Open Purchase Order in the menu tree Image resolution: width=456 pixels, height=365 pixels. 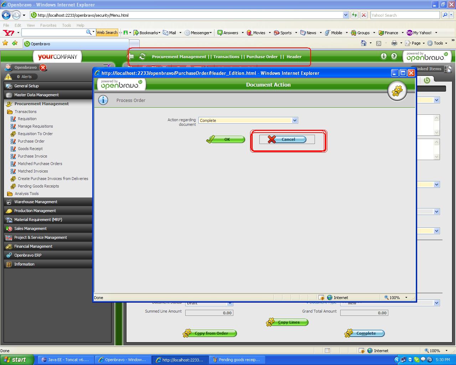point(31,141)
